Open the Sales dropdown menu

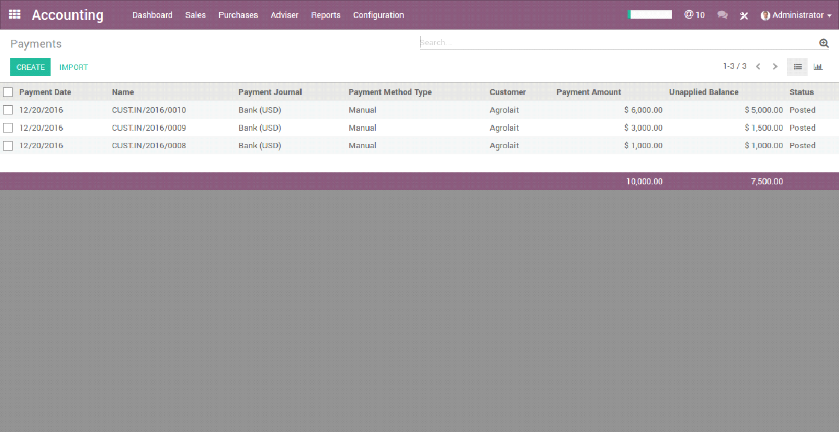coord(196,15)
